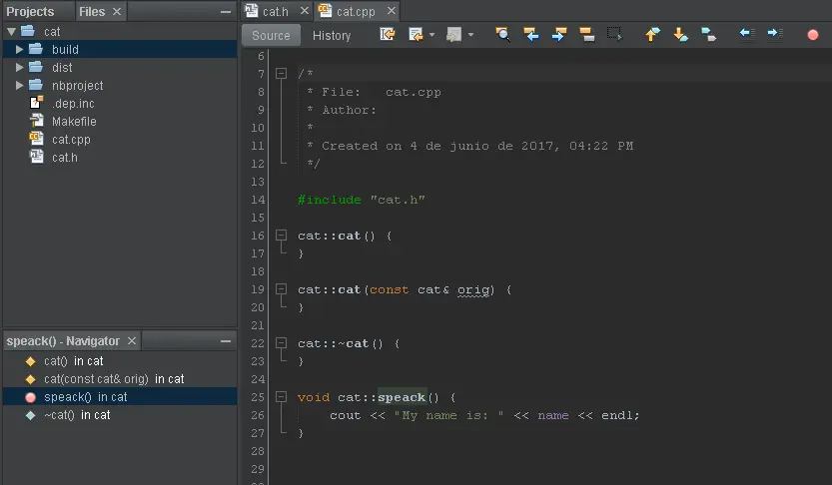This screenshot has width=832, height=485.
Task: Click Find Next Occurrence arrow icon
Action: click(x=559, y=35)
